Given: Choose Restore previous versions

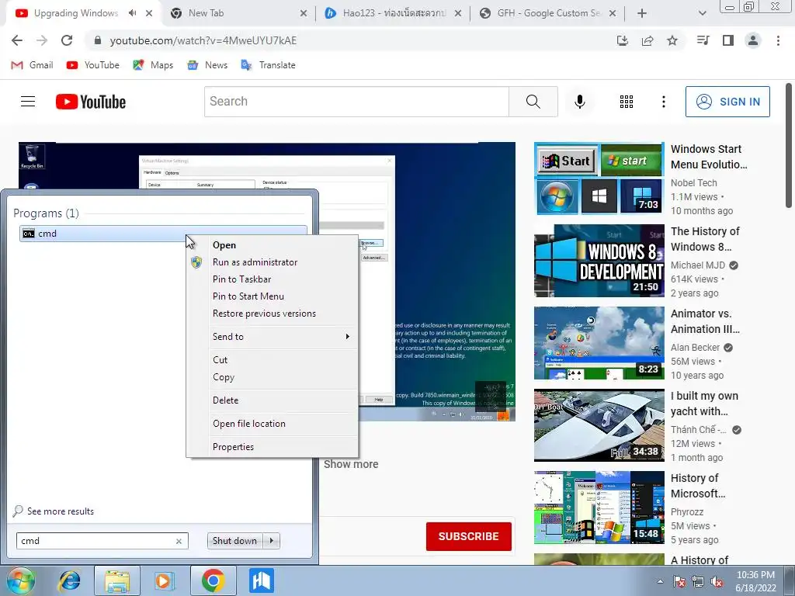Looking at the screenshot, I should [x=273, y=314].
